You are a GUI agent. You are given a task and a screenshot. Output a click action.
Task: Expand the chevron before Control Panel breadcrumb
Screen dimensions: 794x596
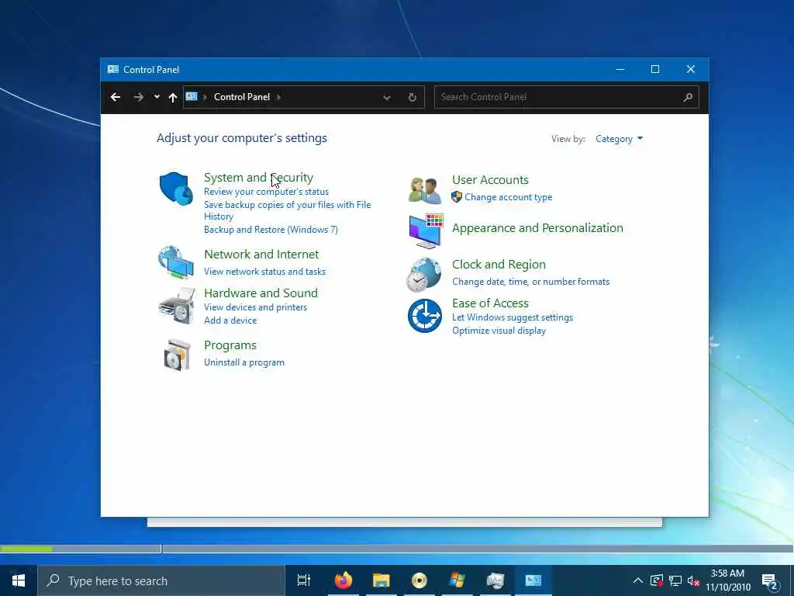click(205, 97)
